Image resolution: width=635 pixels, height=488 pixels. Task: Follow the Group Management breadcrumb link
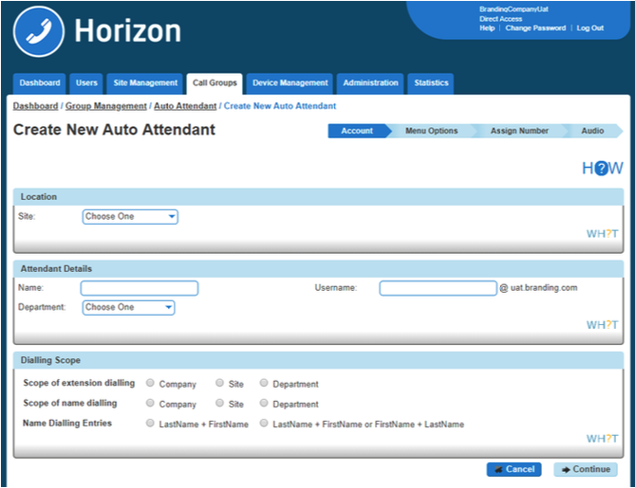[x=106, y=106]
